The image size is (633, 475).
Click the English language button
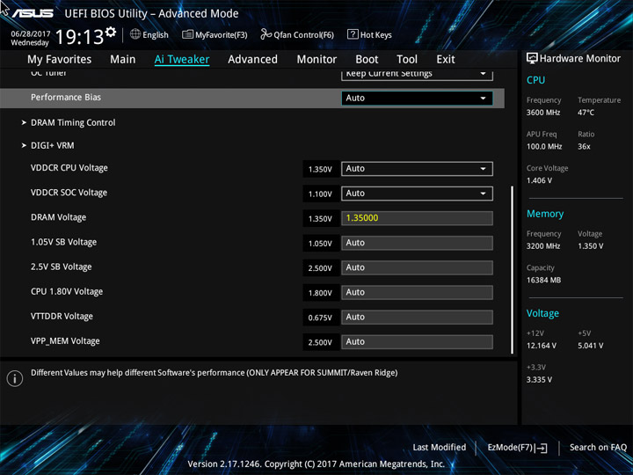click(x=149, y=34)
